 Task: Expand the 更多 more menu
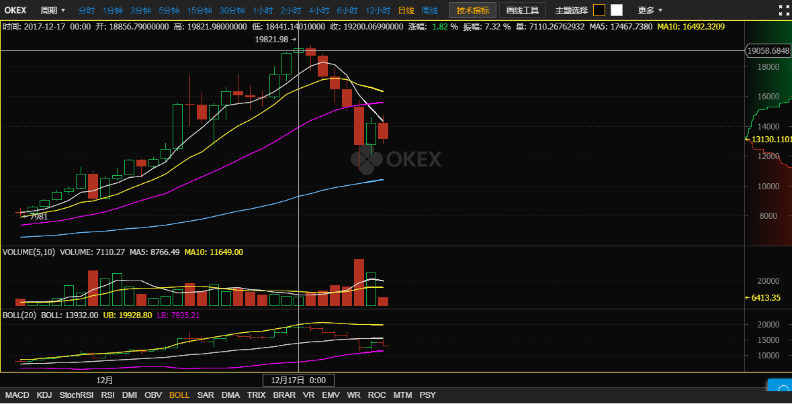tap(650, 10)
